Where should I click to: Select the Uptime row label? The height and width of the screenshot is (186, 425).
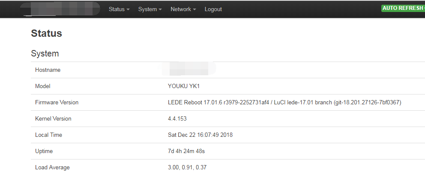[44, 151]
